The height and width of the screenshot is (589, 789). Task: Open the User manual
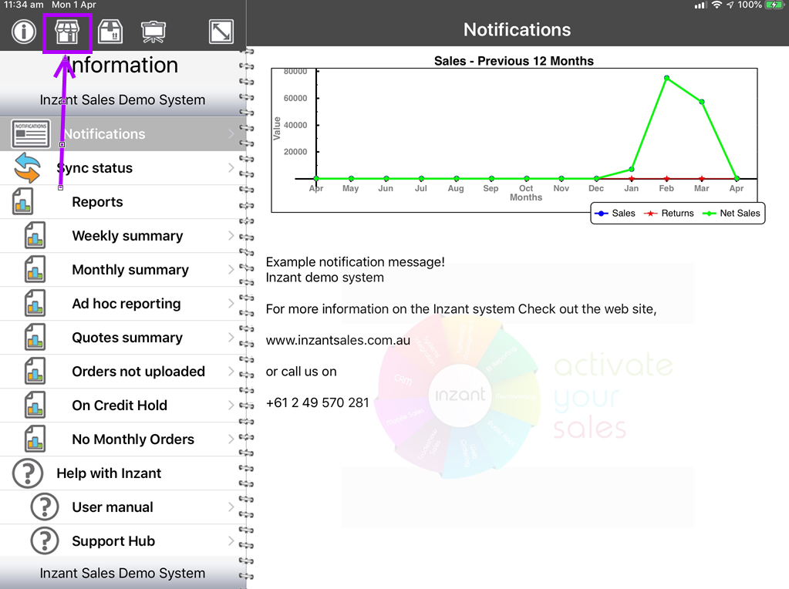coord(123,507)
